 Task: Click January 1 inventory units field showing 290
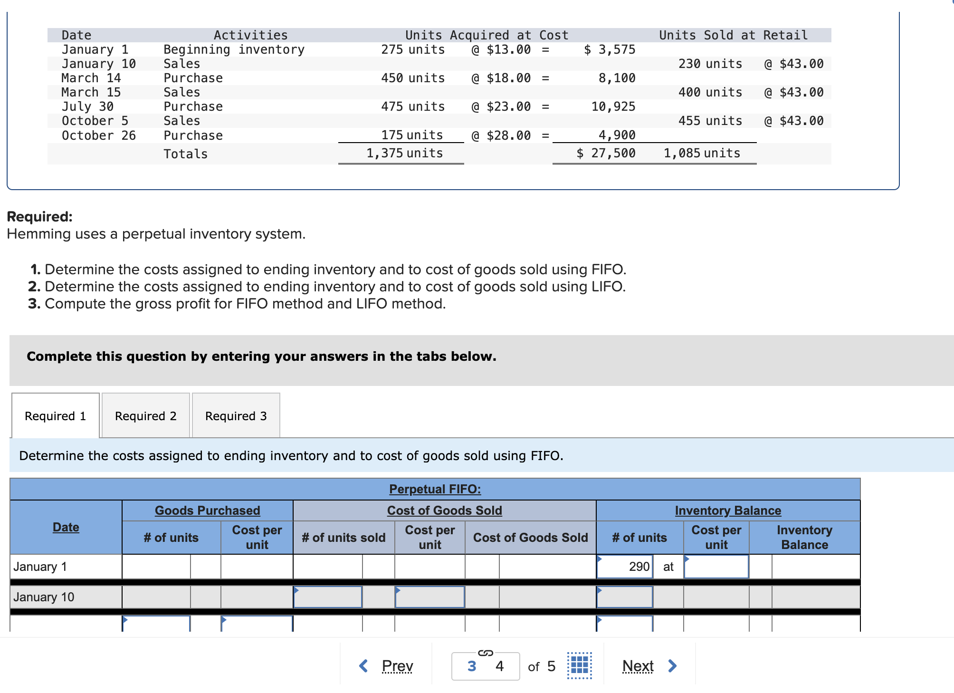pyautogui.click(x=624, y=567)
